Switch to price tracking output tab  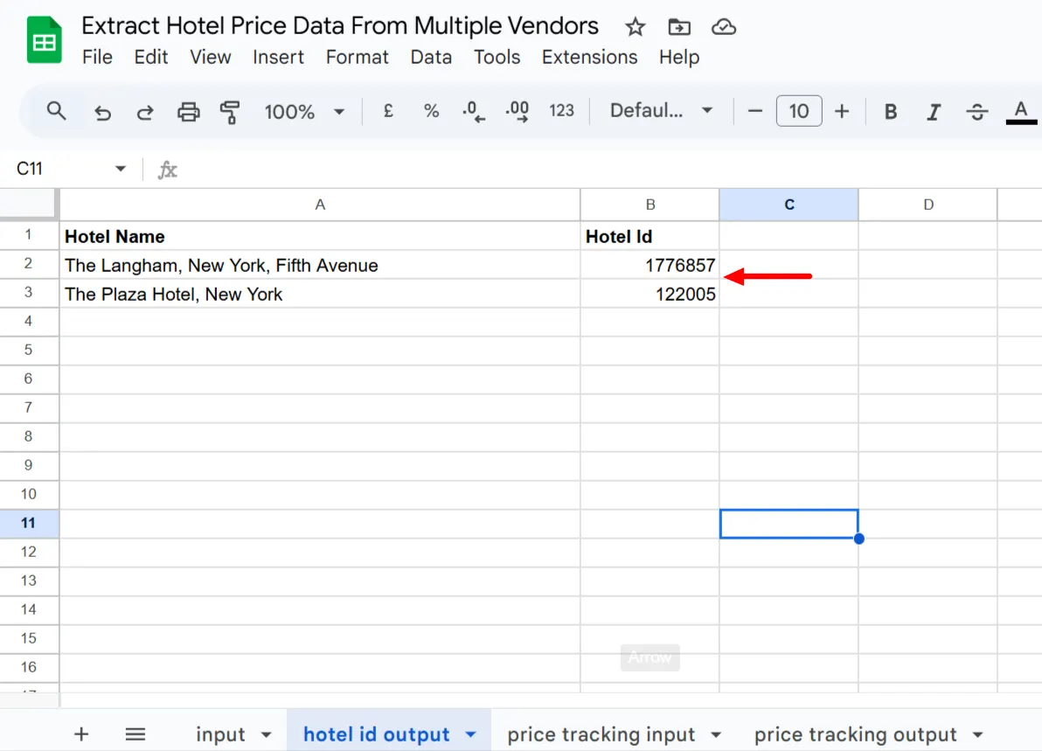click(x=855, y=734)
